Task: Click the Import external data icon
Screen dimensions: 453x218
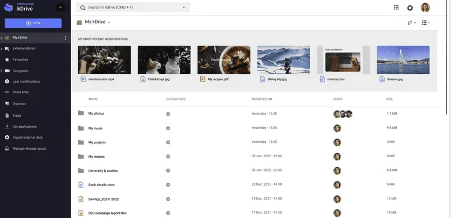Action: pos(7,138)
